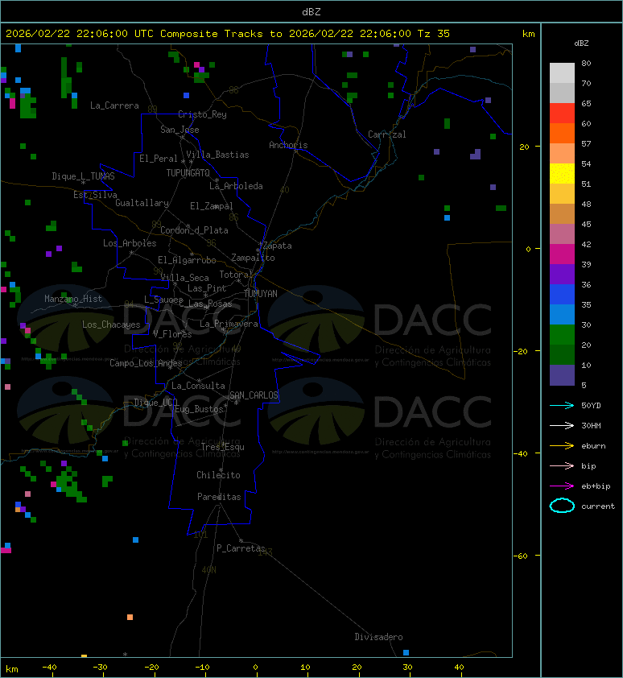
Task: Click the Campo_Los_Andes map label
Action: [146, 363]
